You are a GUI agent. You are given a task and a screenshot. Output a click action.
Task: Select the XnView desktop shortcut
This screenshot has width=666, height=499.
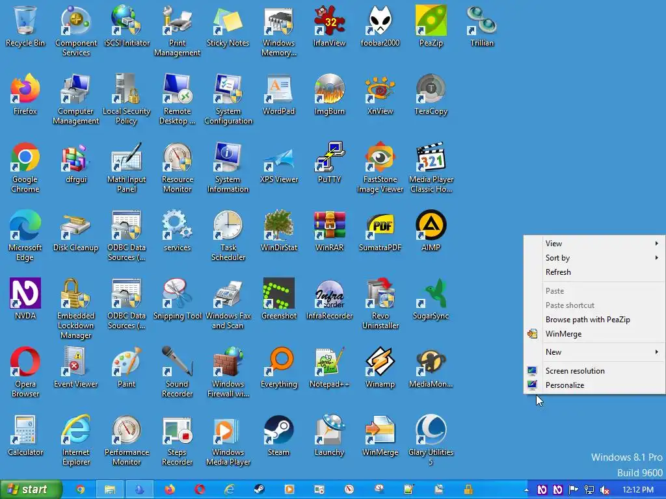pyautogui.click(x=380, y=95)
